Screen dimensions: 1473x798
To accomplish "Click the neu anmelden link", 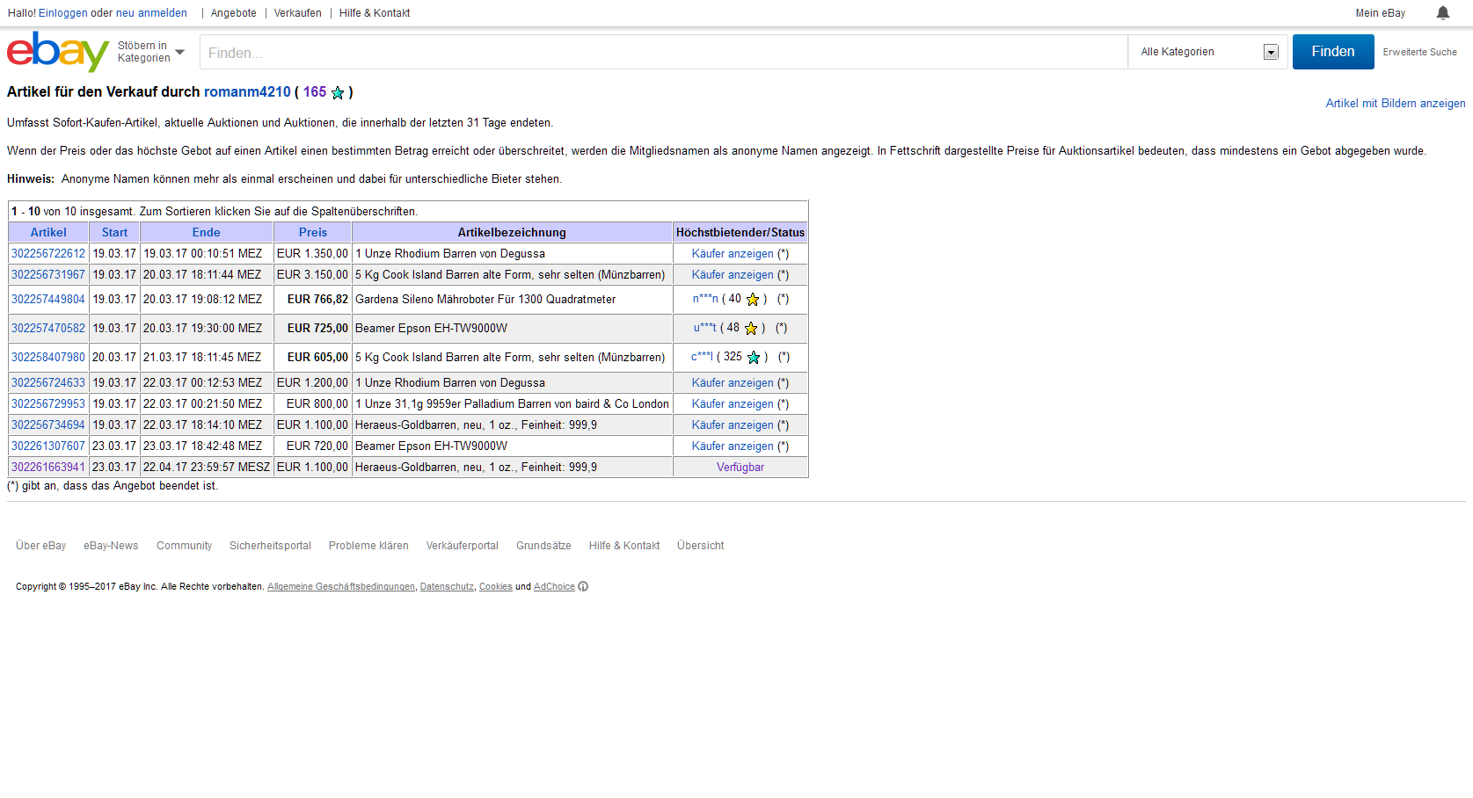I will [151, 13].
